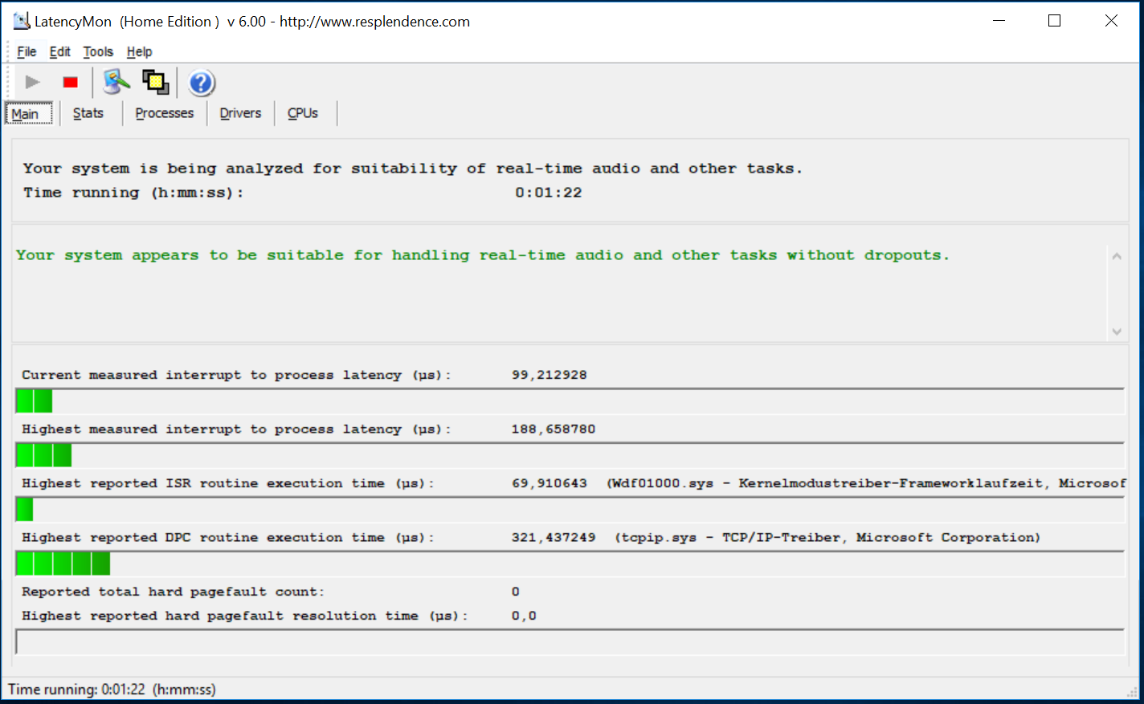Click the current interrupt latency green bar
Screen dimensions: 1144x704
point(34,401)
